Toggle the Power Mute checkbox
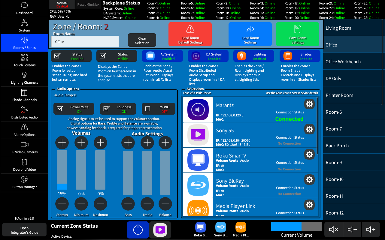 click(x=74, y=109)
